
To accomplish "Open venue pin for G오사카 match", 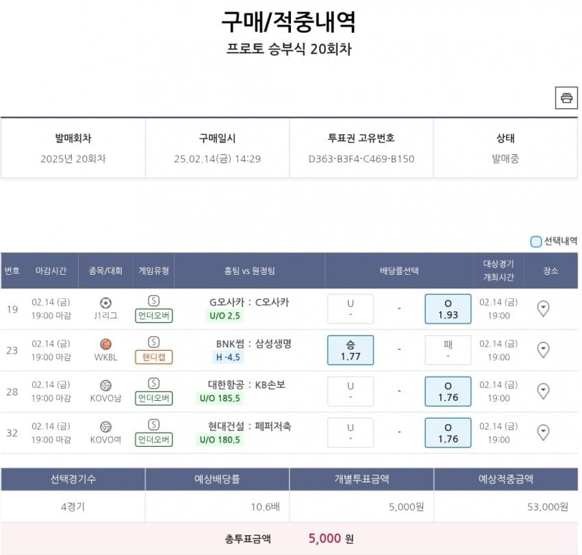I will coord(543,309).
